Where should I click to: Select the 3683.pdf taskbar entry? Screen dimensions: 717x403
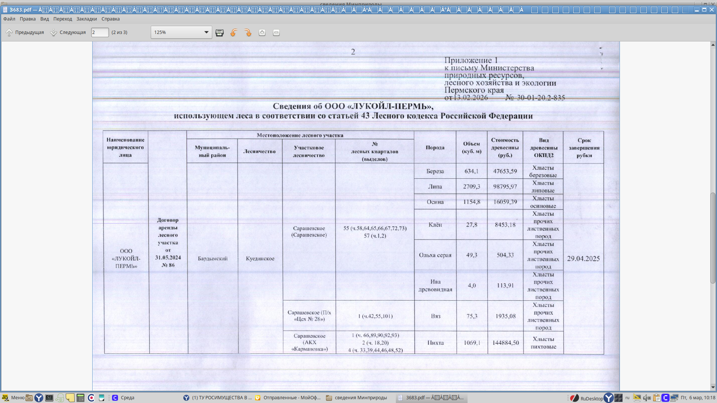[431, 398]
